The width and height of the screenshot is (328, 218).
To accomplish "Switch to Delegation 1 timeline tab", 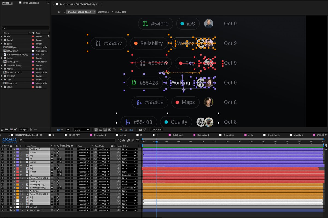I will click(x=100, y=135).
